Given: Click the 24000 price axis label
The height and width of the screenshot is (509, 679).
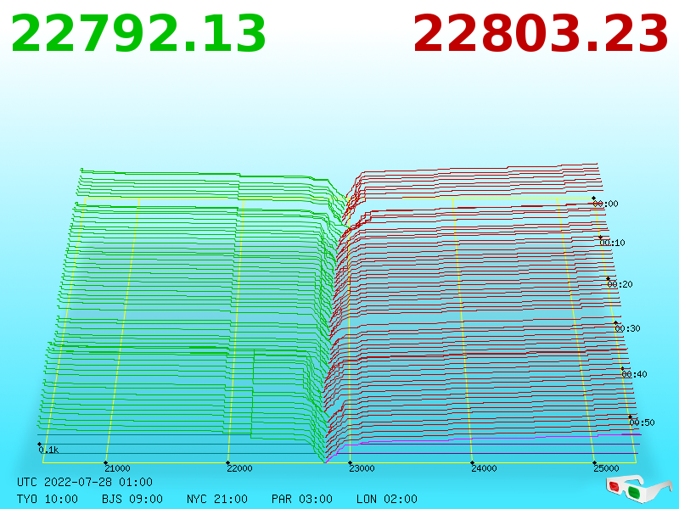Looking at the screenshot, I should 484,468.
